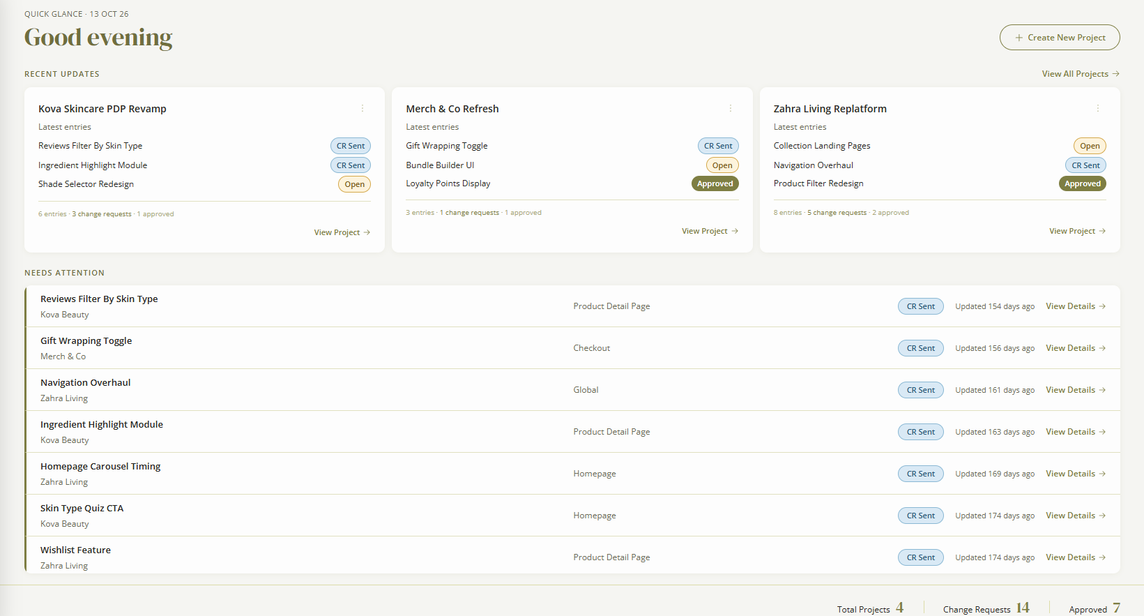View Details for Homepage Carousel Timing
The width and height of the screenshot is (1144, 616).
coord(1076,474)
